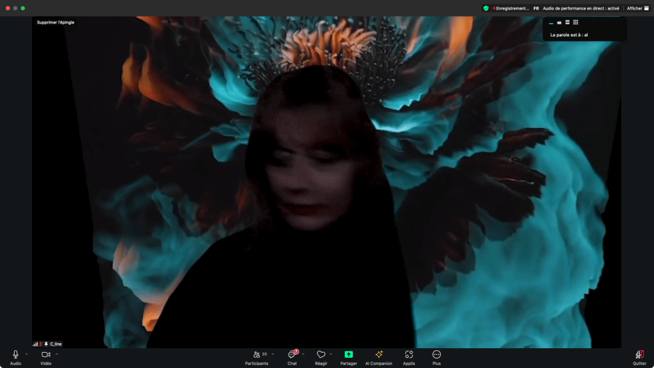This screenshot has height=368, width=654.
Task: Open the Plus more options menu
Action: (x=436, y=355)
